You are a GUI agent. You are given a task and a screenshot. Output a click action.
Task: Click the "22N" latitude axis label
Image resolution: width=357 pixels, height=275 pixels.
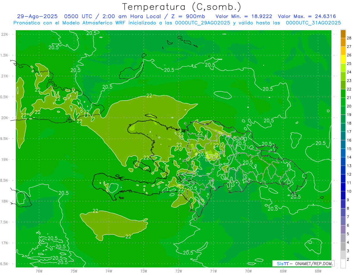pos(4,34)
